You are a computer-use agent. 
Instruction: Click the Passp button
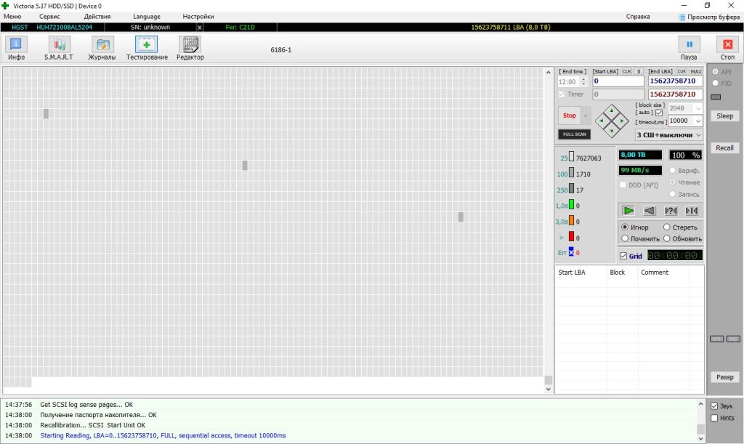[x=724, y=377]
